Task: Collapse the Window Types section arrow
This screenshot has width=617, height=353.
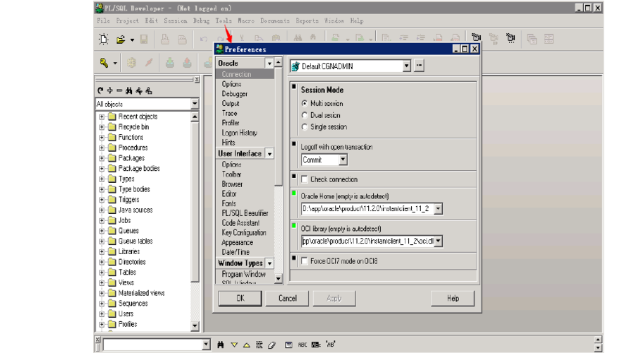Action: point(269,263)
